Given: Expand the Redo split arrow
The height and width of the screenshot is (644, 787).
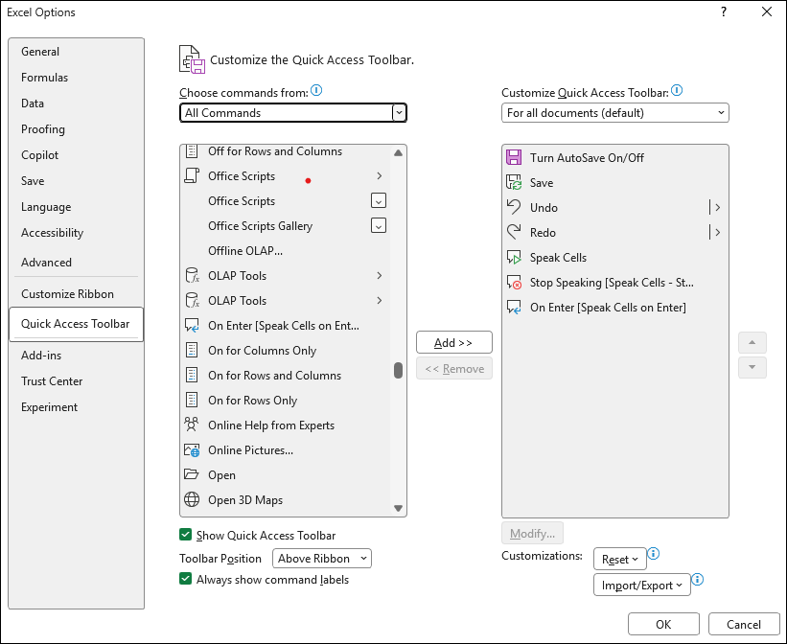Looking at the screenshot, I should tap(717, 233).
